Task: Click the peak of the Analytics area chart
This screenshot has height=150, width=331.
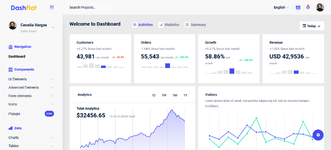Action: (x=172, y=110)
